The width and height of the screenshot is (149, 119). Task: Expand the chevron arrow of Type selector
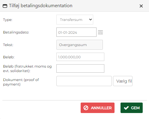(x=91, y=19)
